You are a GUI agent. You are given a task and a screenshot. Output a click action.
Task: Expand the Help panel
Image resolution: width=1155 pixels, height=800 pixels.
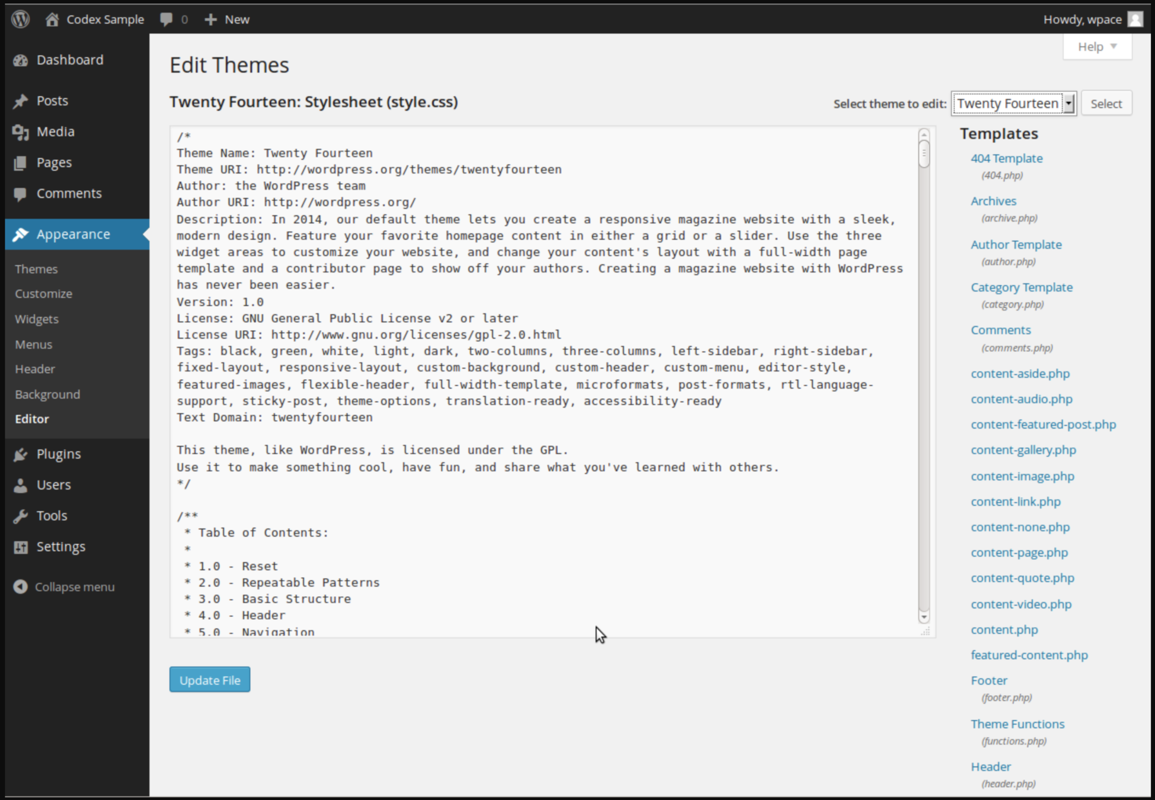pos(1097,47)
